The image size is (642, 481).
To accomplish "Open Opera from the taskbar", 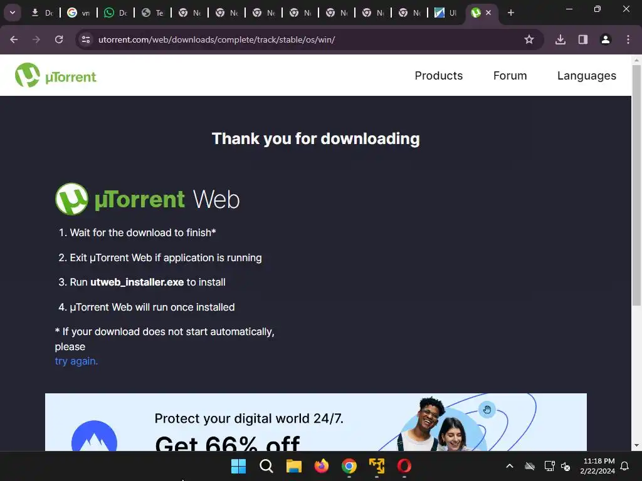I will (404, 466).
